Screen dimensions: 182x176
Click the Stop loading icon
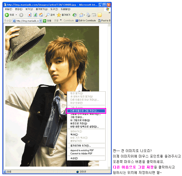[x=29, y=15]
